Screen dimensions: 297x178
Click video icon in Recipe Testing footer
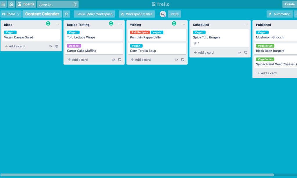click(x=113, y=60)
